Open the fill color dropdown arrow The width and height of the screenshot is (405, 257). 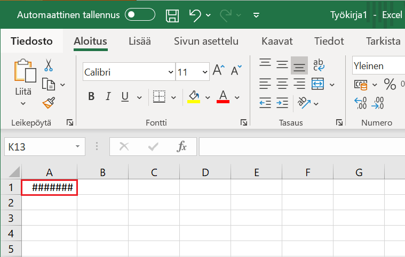pyautogui.click(x=208, y=97)
